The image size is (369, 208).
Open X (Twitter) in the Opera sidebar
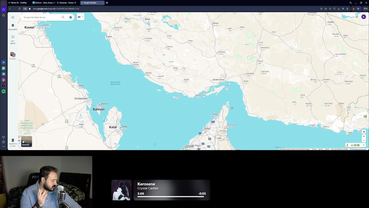point(3,86)
